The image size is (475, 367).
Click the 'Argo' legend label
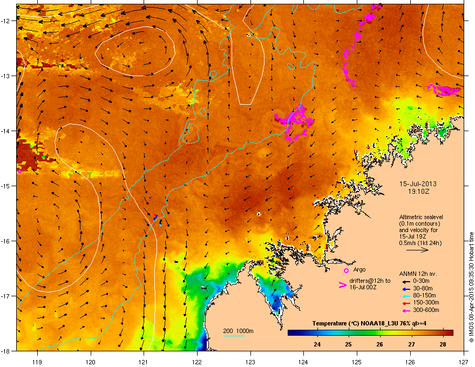pos(359,269)
